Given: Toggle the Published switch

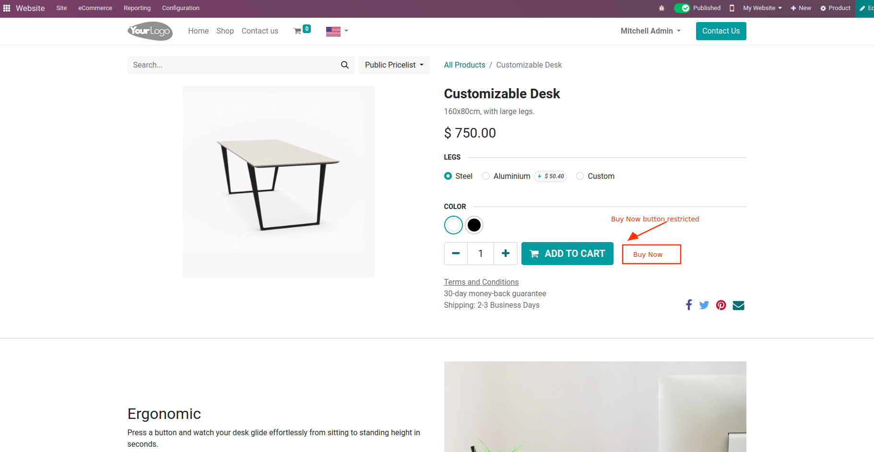Looking at the screenshot, I should click(x=682, y=8).
